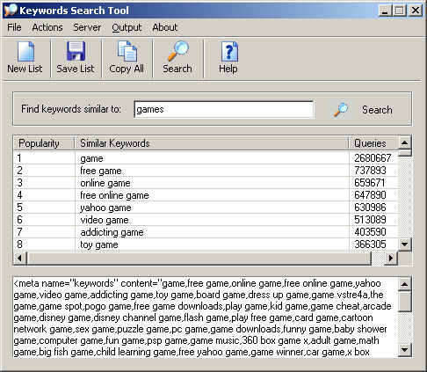The width and height of the screenshot is (427, 372).
Task: Sort by the Queries column header
Action: [x=373, y=143]
